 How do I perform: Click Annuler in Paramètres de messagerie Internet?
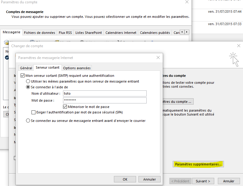tap(149, 179)
